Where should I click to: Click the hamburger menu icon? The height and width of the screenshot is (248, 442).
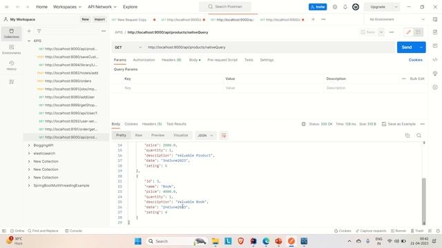point(7,7)
